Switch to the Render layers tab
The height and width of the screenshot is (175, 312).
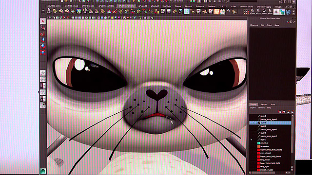264,105
